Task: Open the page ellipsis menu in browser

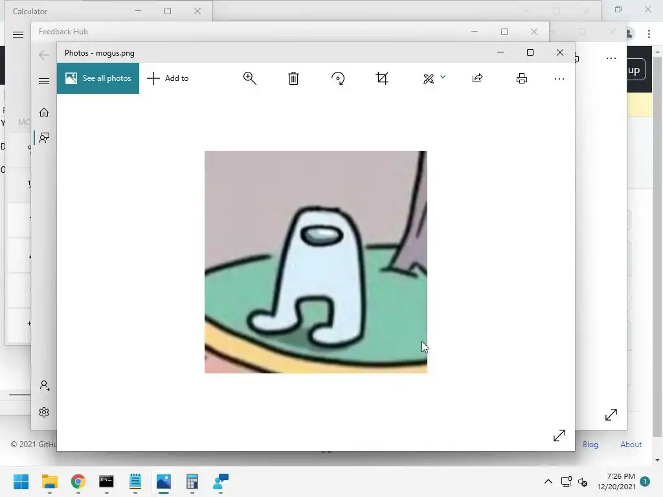Action: coord(611,58)
